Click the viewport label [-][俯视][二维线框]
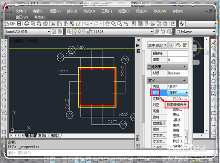Screen dimensions: 220x163 click(24, 41)
